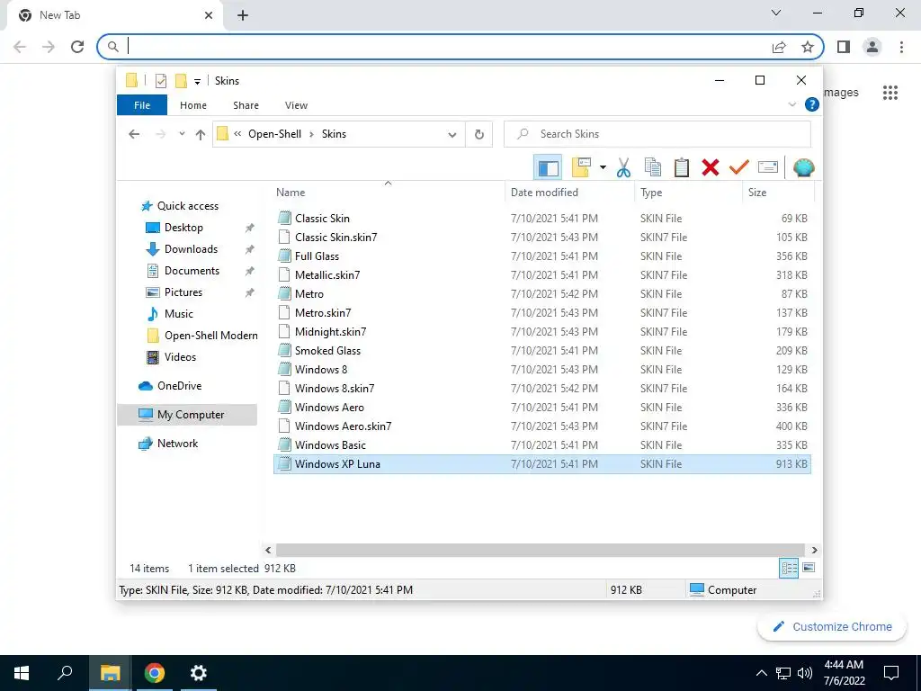The height and width of the screenshot is (691, 921).
Task: Sort by the Type column header
Action: (x=688, y=193)
